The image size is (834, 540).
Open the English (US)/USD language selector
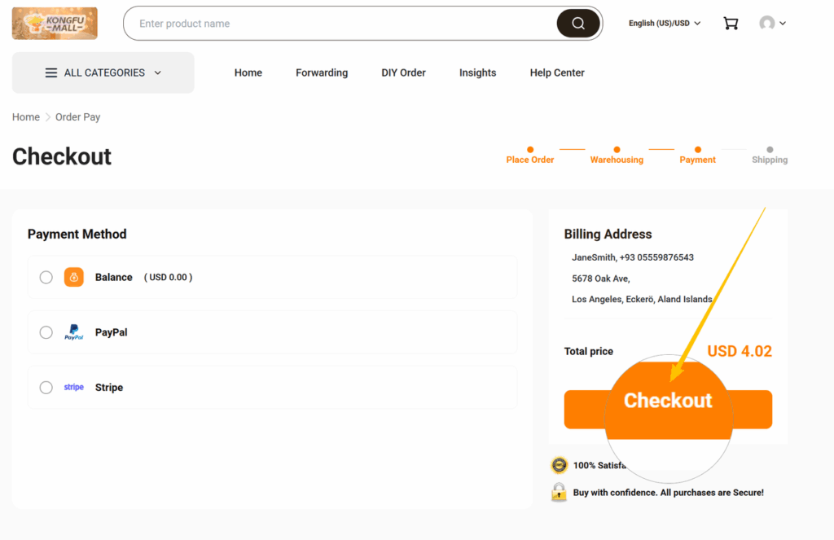pos(665,24)
